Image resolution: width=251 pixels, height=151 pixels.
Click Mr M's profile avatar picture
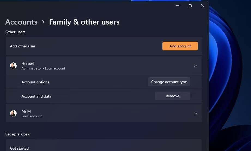13,113
